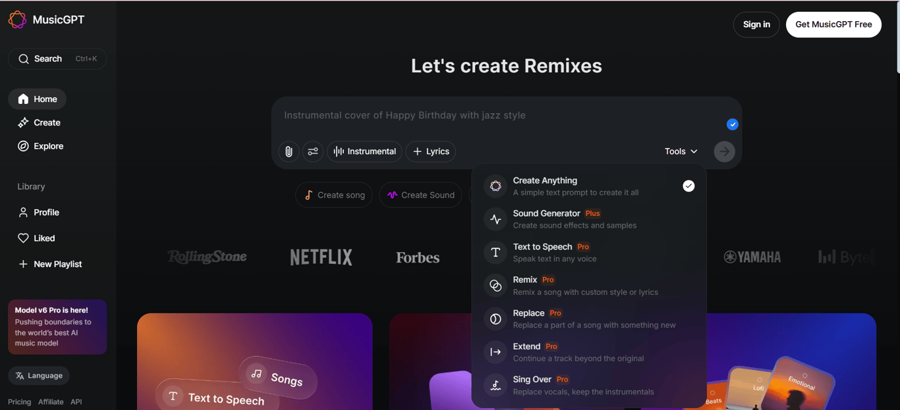Toggle the checkmark above the prompt field

point(732,124)
